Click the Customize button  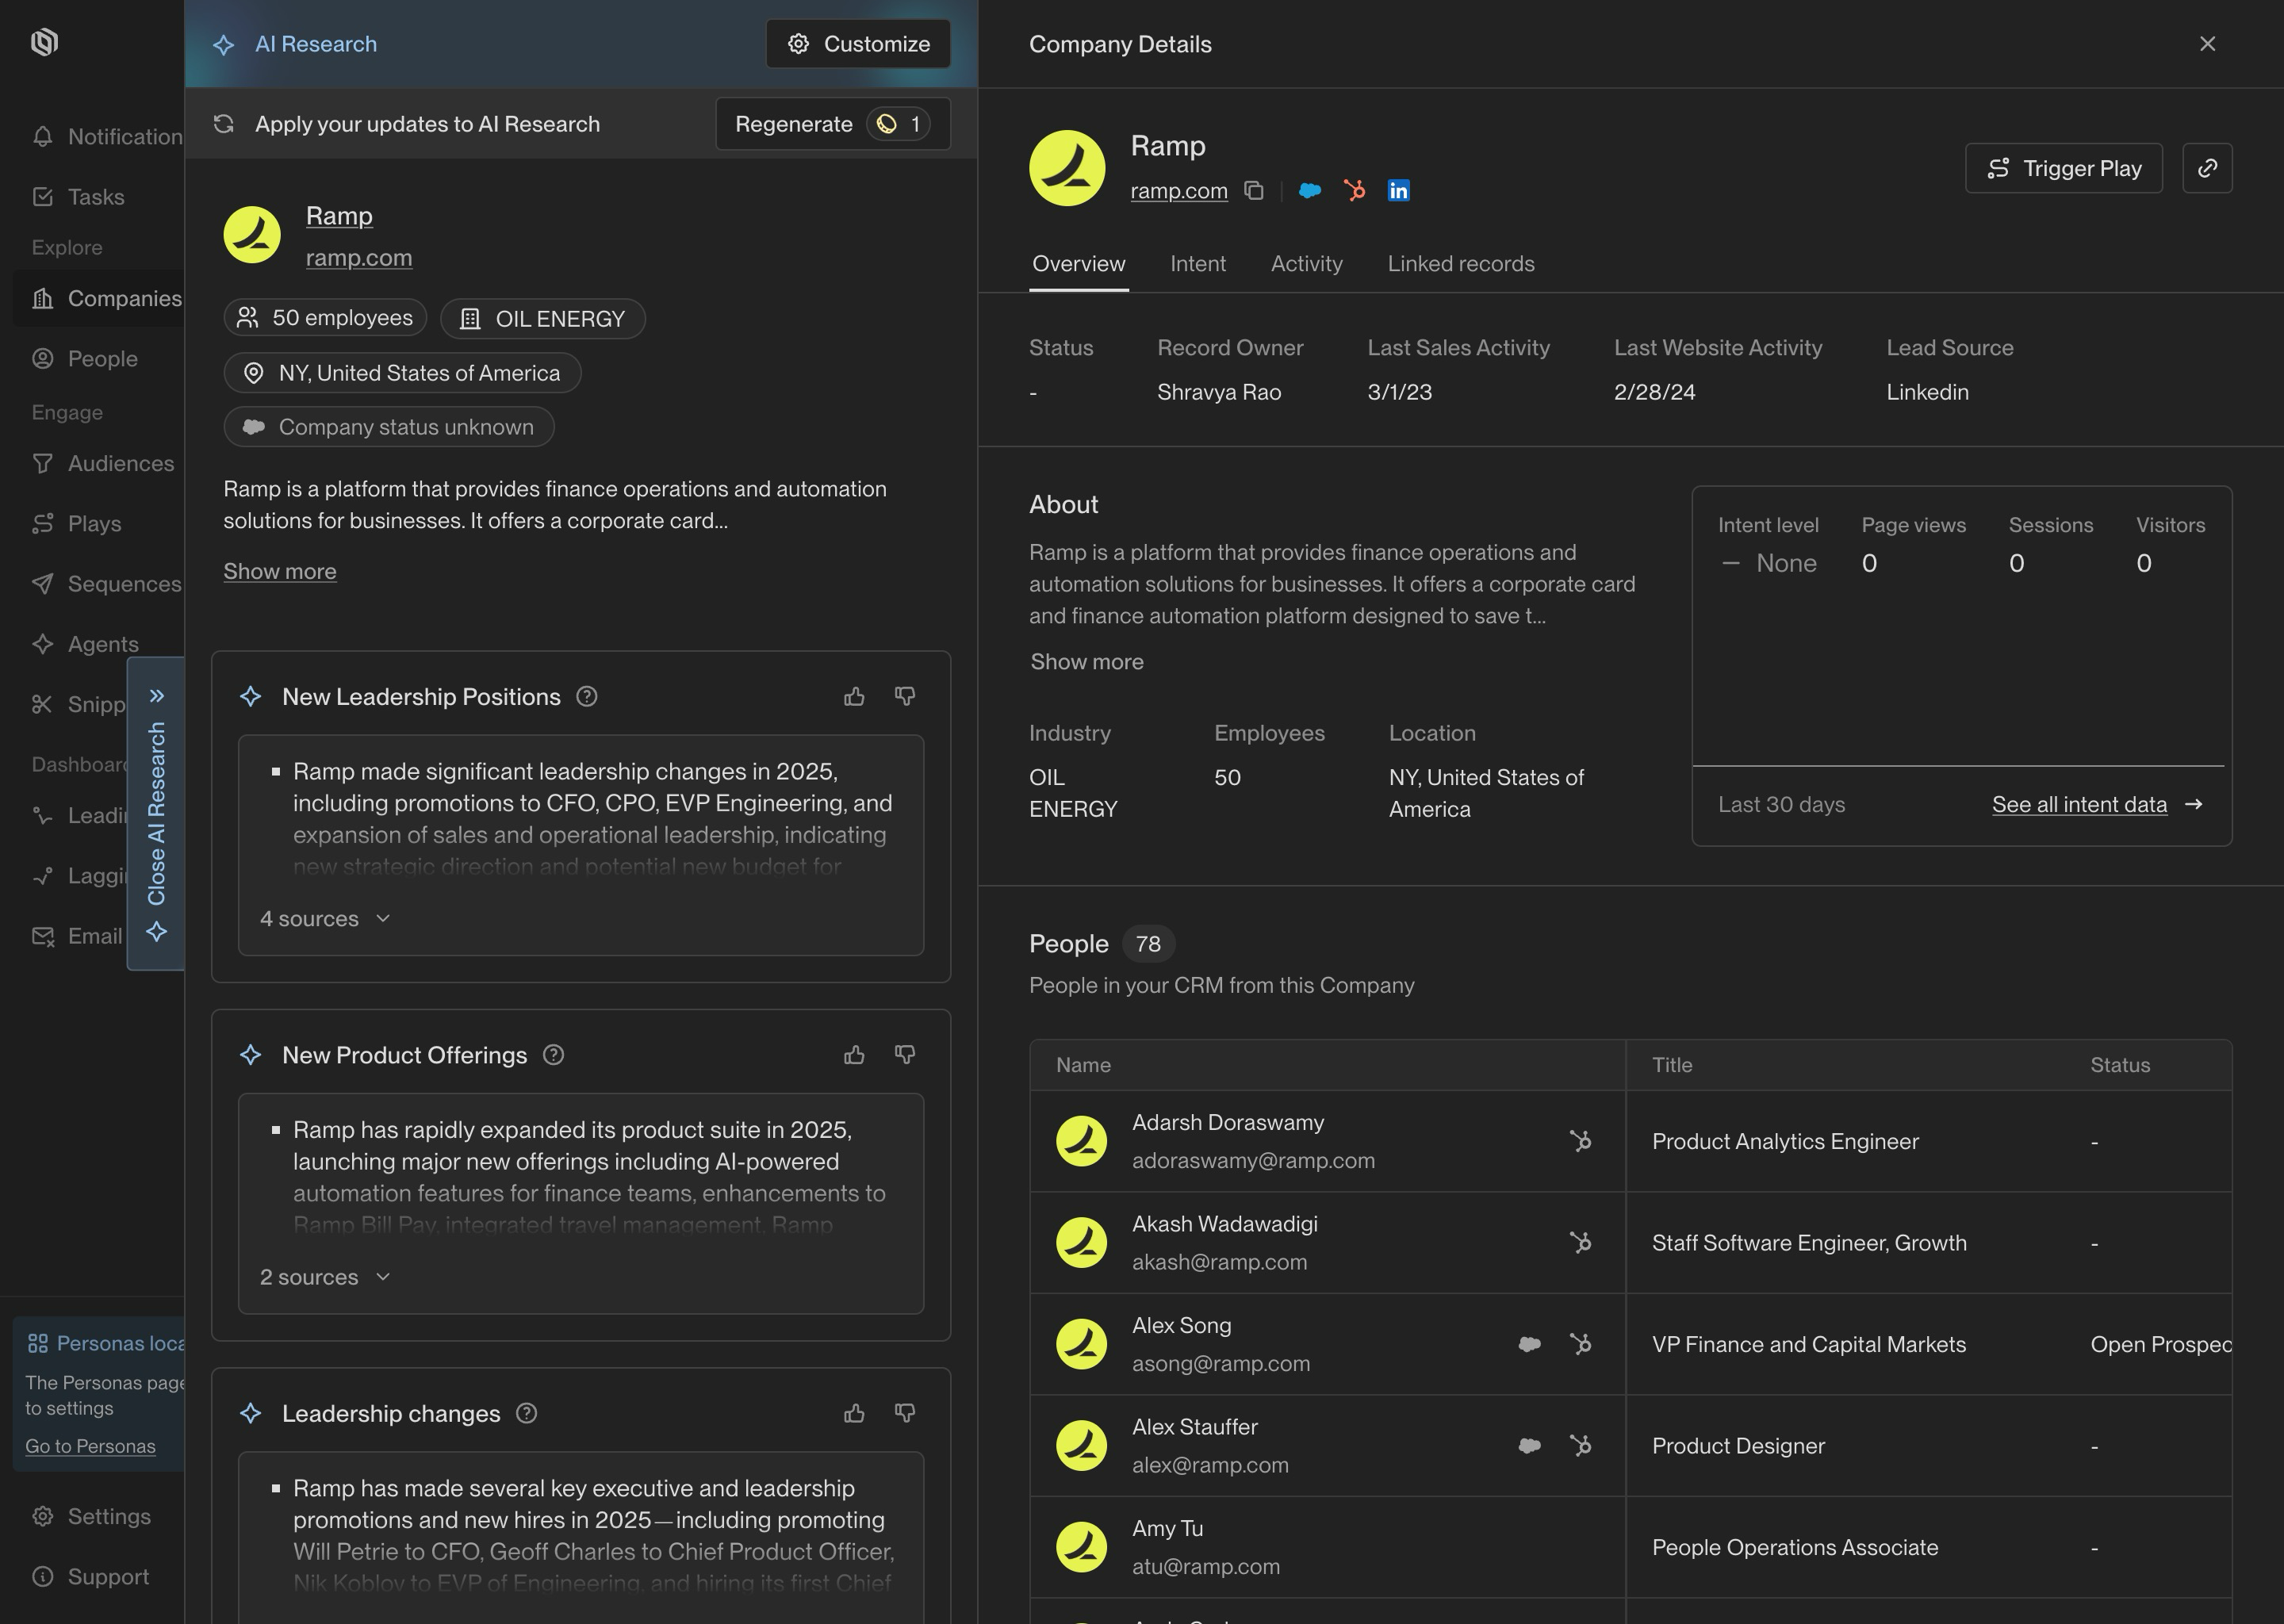pos(858,44)
